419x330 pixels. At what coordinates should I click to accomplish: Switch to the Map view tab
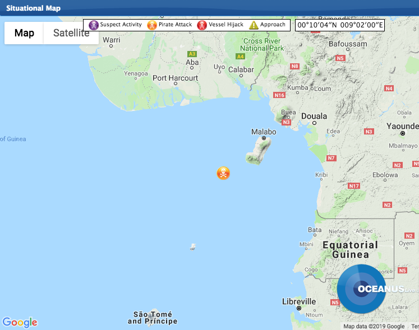[x=24, y=33]
